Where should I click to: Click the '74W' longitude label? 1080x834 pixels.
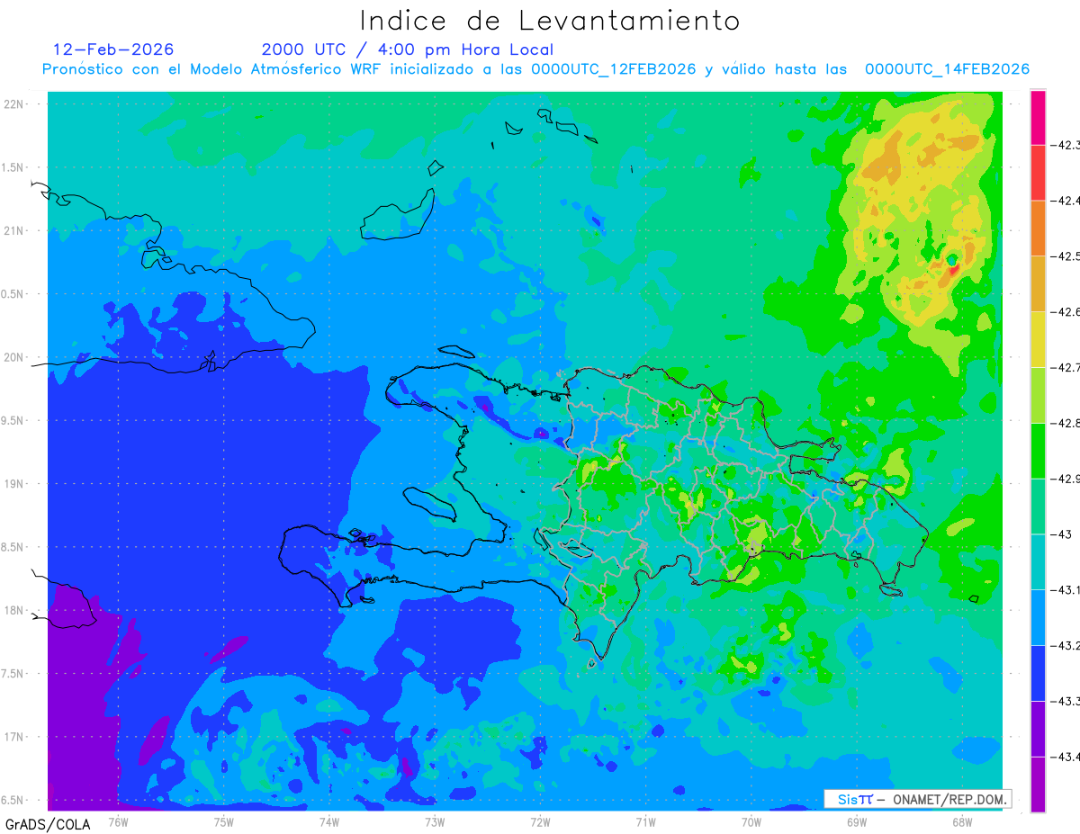[328, 821]
